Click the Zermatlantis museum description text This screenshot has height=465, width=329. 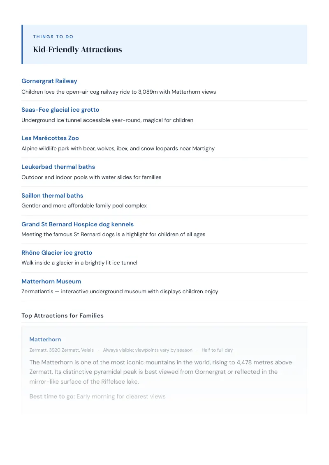point(120,292)
